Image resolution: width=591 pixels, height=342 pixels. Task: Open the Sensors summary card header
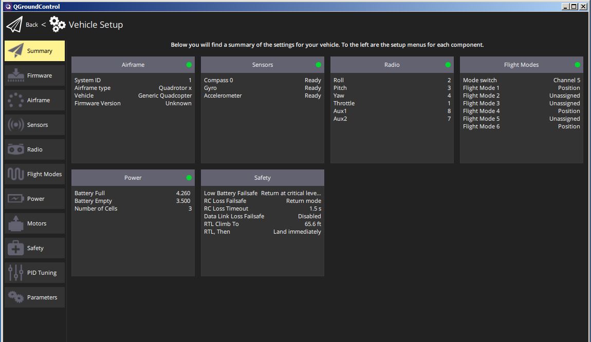pyautogui.click(x=262, y=65)
